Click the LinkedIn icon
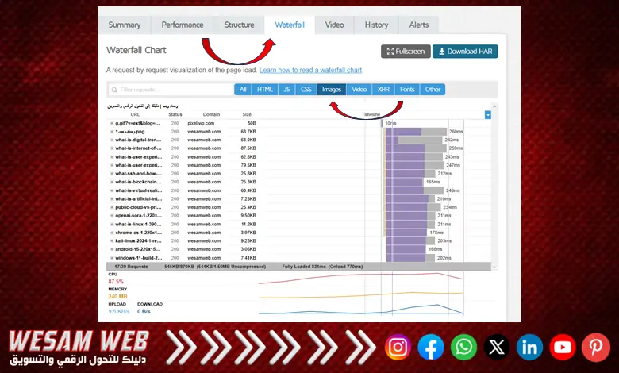The width and height of the screenshot is (619, 373). [x=529, y=347]
